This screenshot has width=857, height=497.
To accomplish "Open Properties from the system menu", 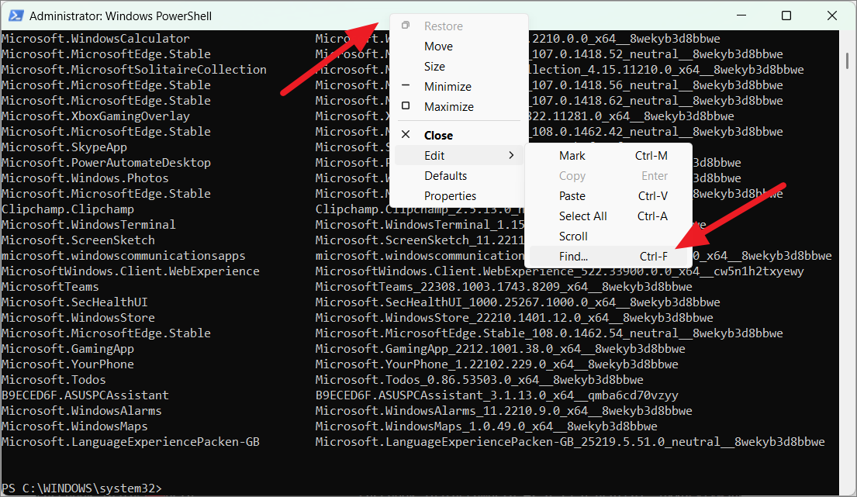I will coord(459,196).
